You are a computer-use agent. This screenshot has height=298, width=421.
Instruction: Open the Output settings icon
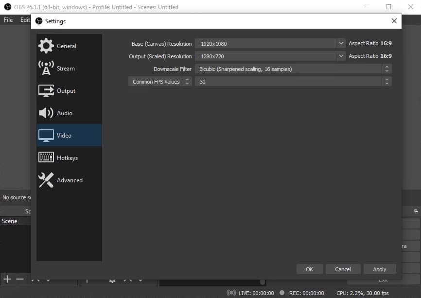[46, 90]
